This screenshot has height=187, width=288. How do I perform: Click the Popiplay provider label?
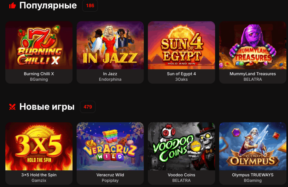coord(110,180)
